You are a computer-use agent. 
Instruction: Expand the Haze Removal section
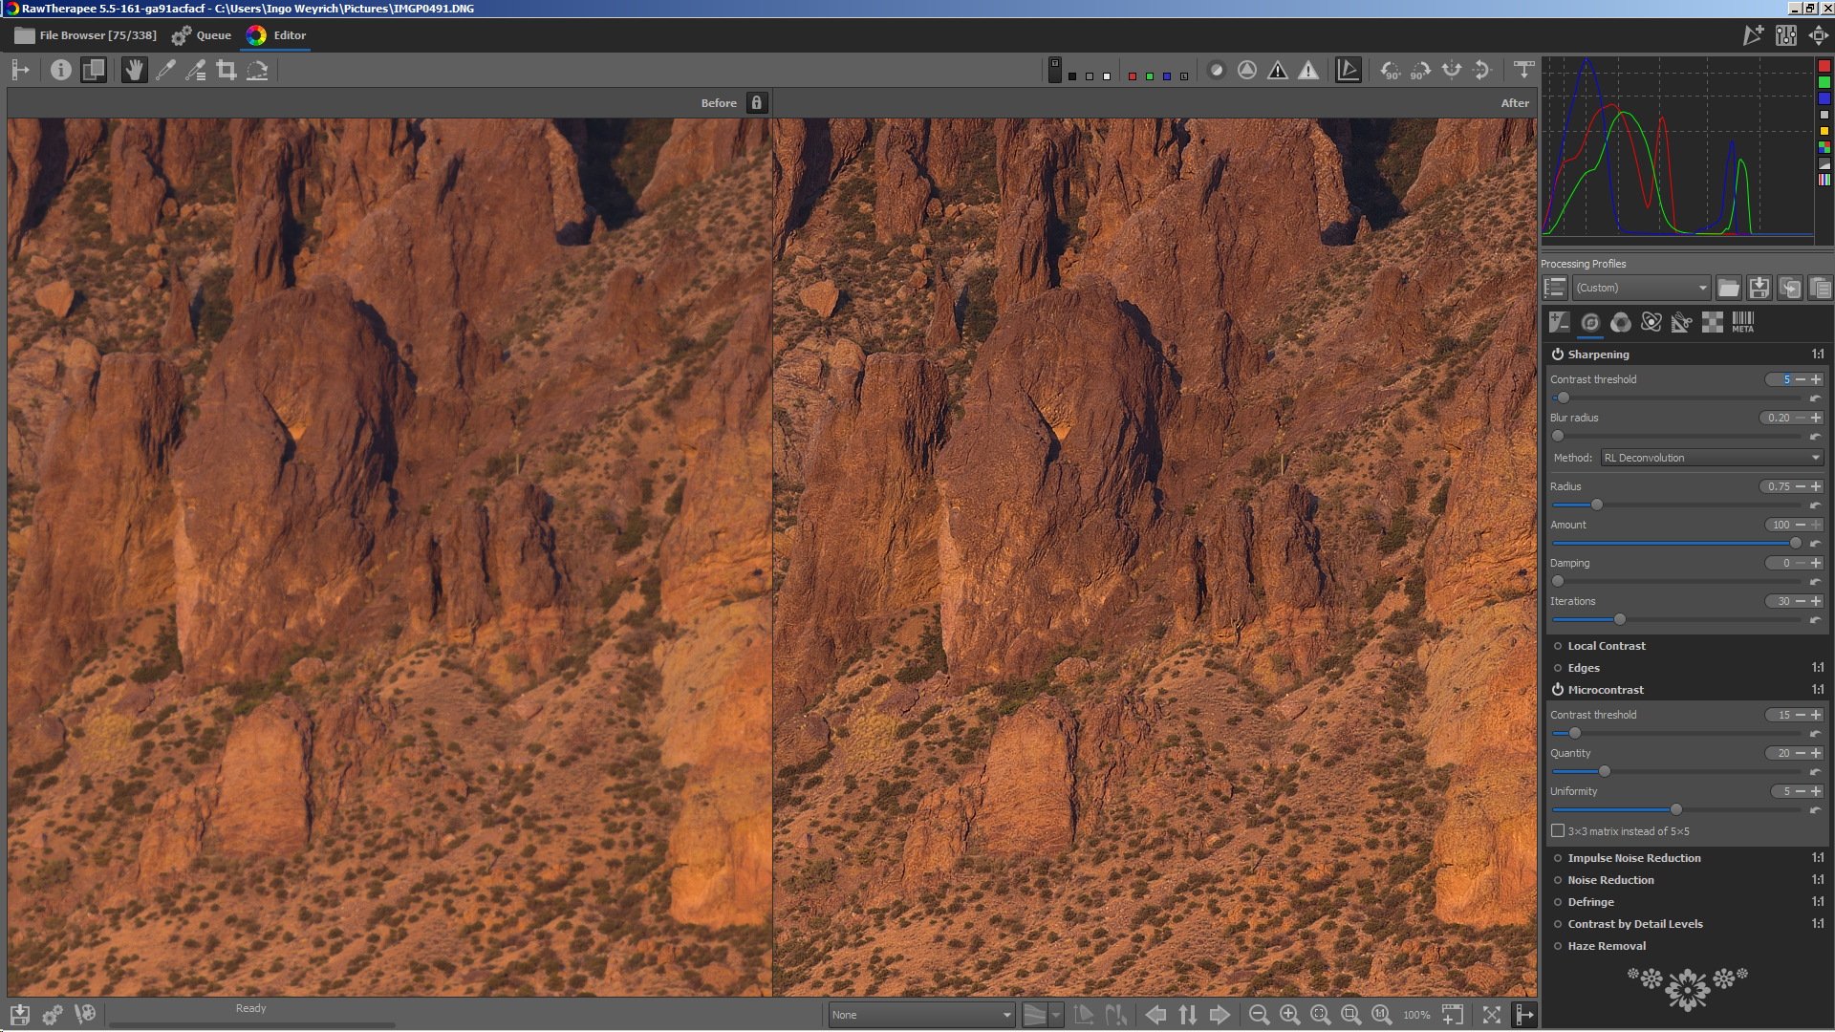tap(1607, 946)
